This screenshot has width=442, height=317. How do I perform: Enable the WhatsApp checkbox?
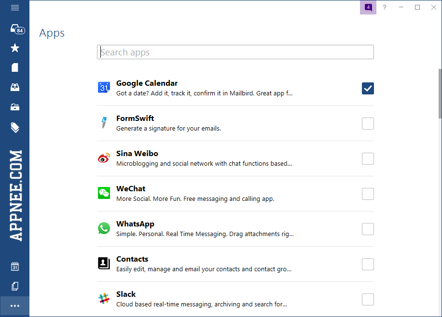coord(368,229)
